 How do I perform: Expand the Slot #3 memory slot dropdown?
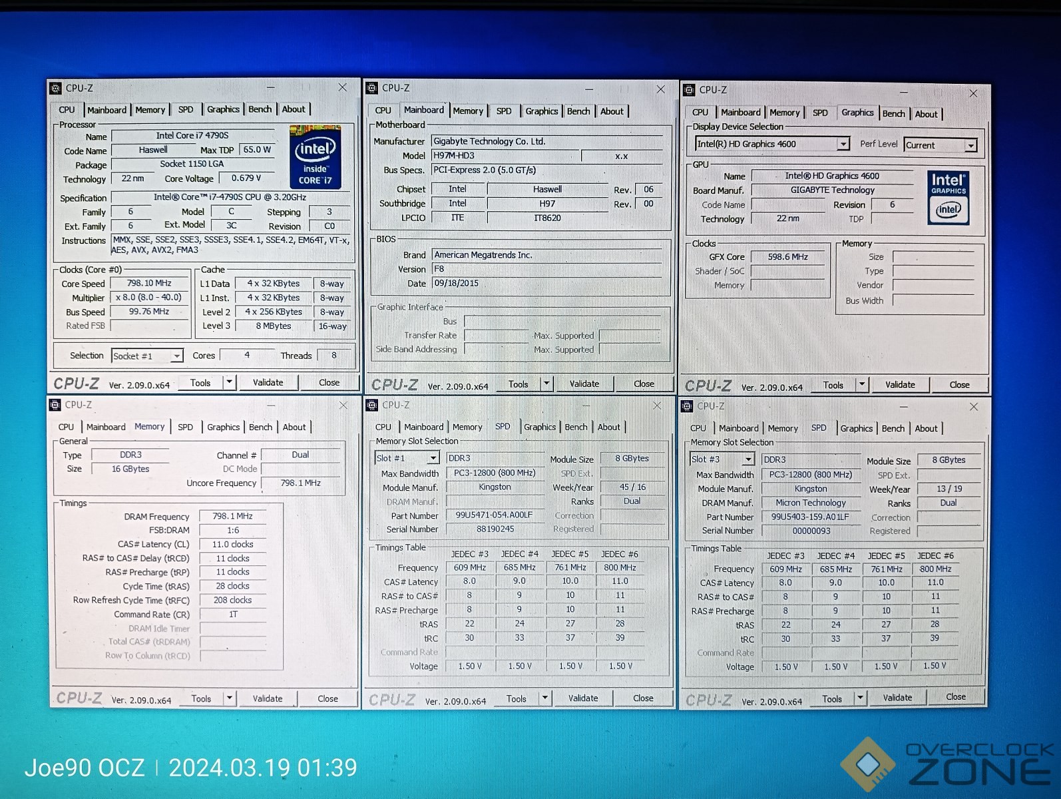[x=748, y=459]
